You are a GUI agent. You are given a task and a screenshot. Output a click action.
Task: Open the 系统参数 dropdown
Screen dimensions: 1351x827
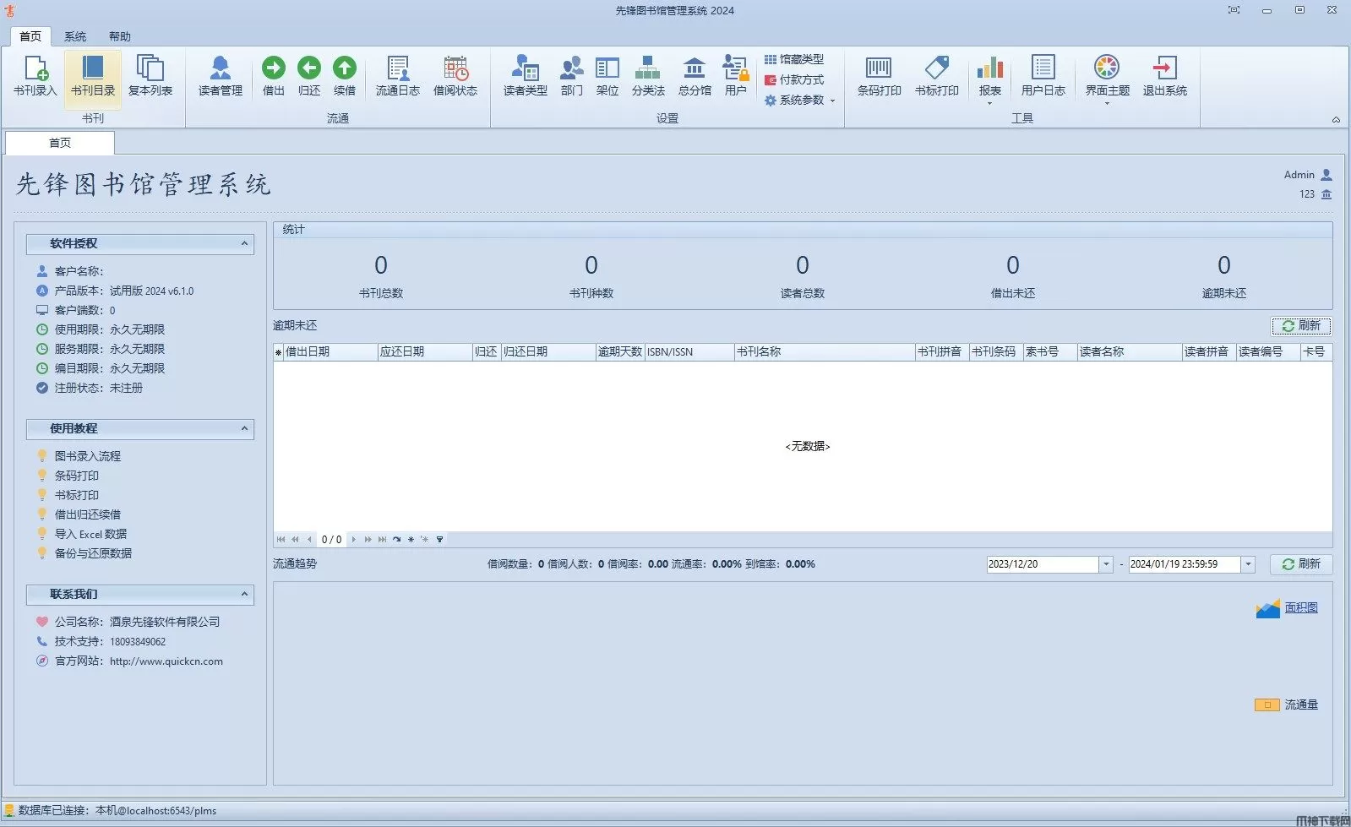coord(800,100)
